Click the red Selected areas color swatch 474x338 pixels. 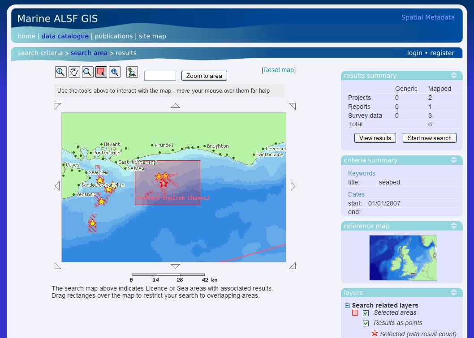coord(355,313)
